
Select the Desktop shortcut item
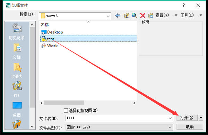coord(52,32)
